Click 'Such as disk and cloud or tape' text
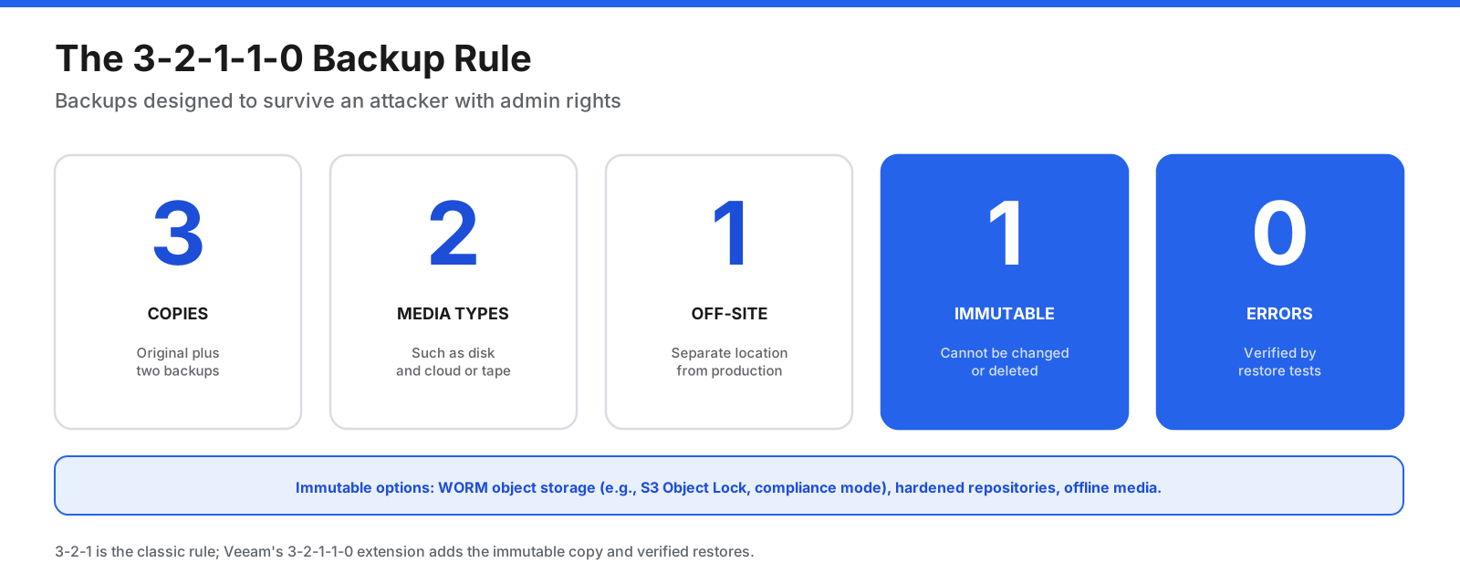Image resolution: width=1460 pixels, height=584 pixels. coord(454,361)
